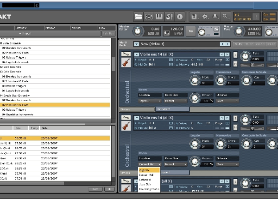Click first instrument's pan slider

point(252,65)
